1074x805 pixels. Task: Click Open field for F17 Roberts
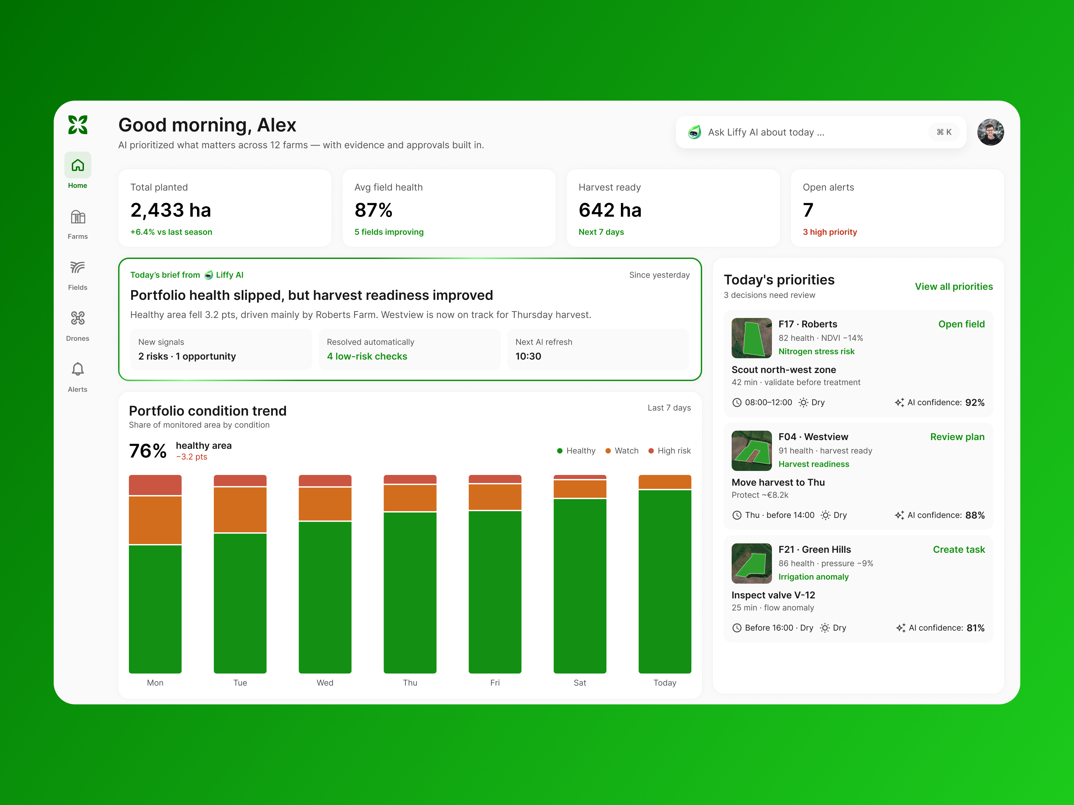tap(961, 324)
